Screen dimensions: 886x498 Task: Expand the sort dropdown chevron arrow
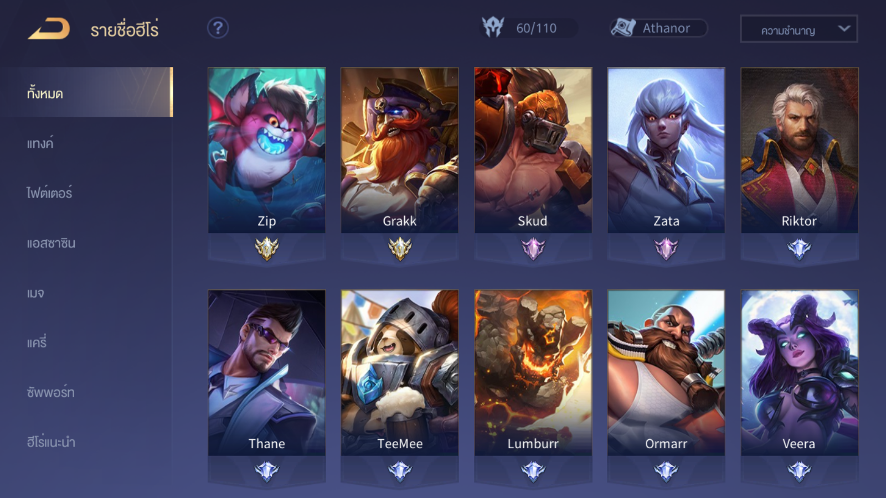pyautogui.click(x=844, y=28)
